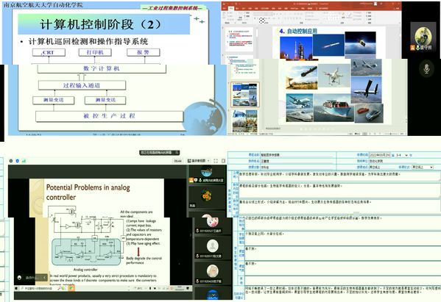Image resolution: width=441 pixels, height=302 pixels.
Task: Select the blue avatar participant tile at bottom
Action: click(212, 294)
